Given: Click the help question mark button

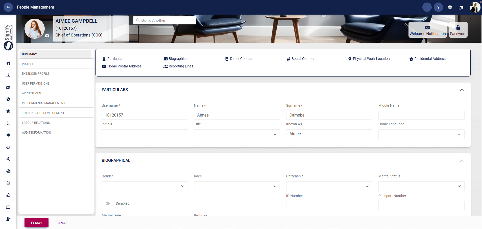Looking at the screenshot, I should point(438,7).
